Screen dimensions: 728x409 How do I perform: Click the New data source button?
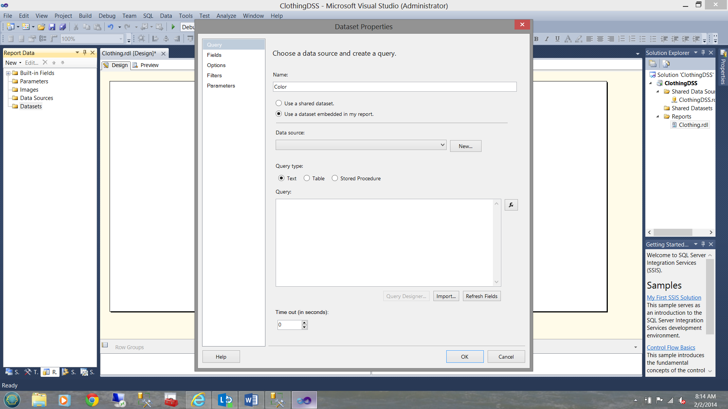pyautogui.click(x=465, y=146)
